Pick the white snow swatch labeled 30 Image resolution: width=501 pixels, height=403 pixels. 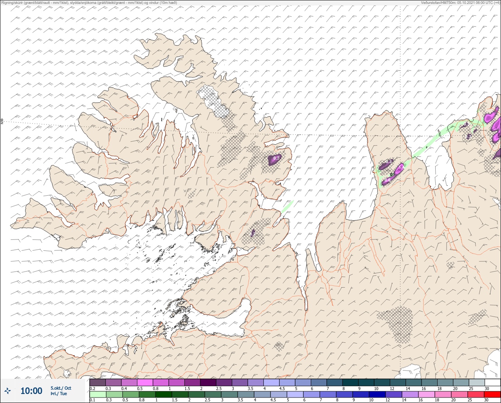493,382
